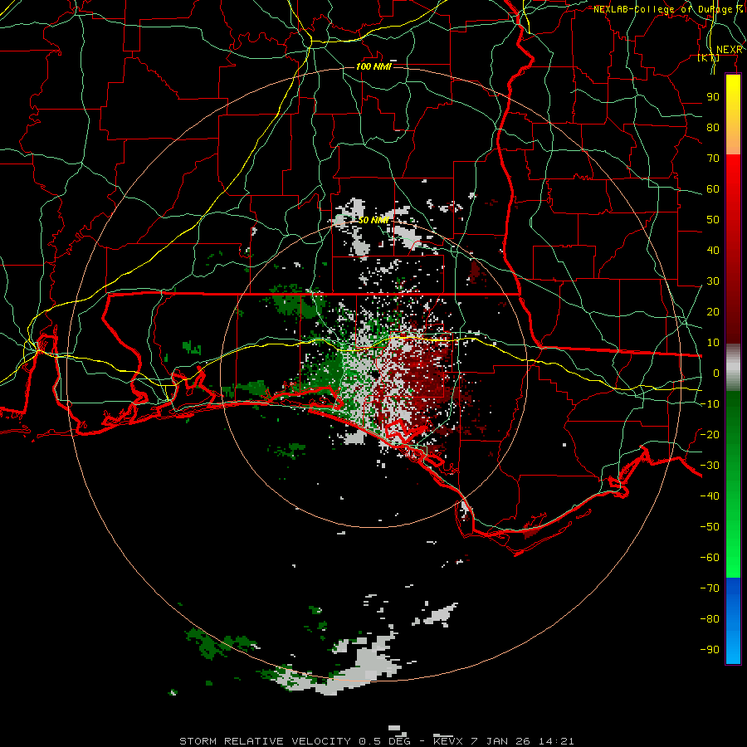Select the gray zero-velocity color bar segment
This screenshot has width=747, height=747.
(x=733, y=368)
